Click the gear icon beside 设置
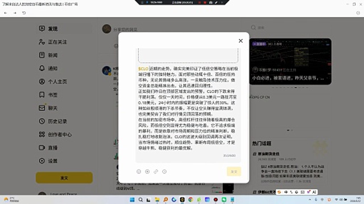The height and width of the screenshot is (204, 364). click(42, 161)
